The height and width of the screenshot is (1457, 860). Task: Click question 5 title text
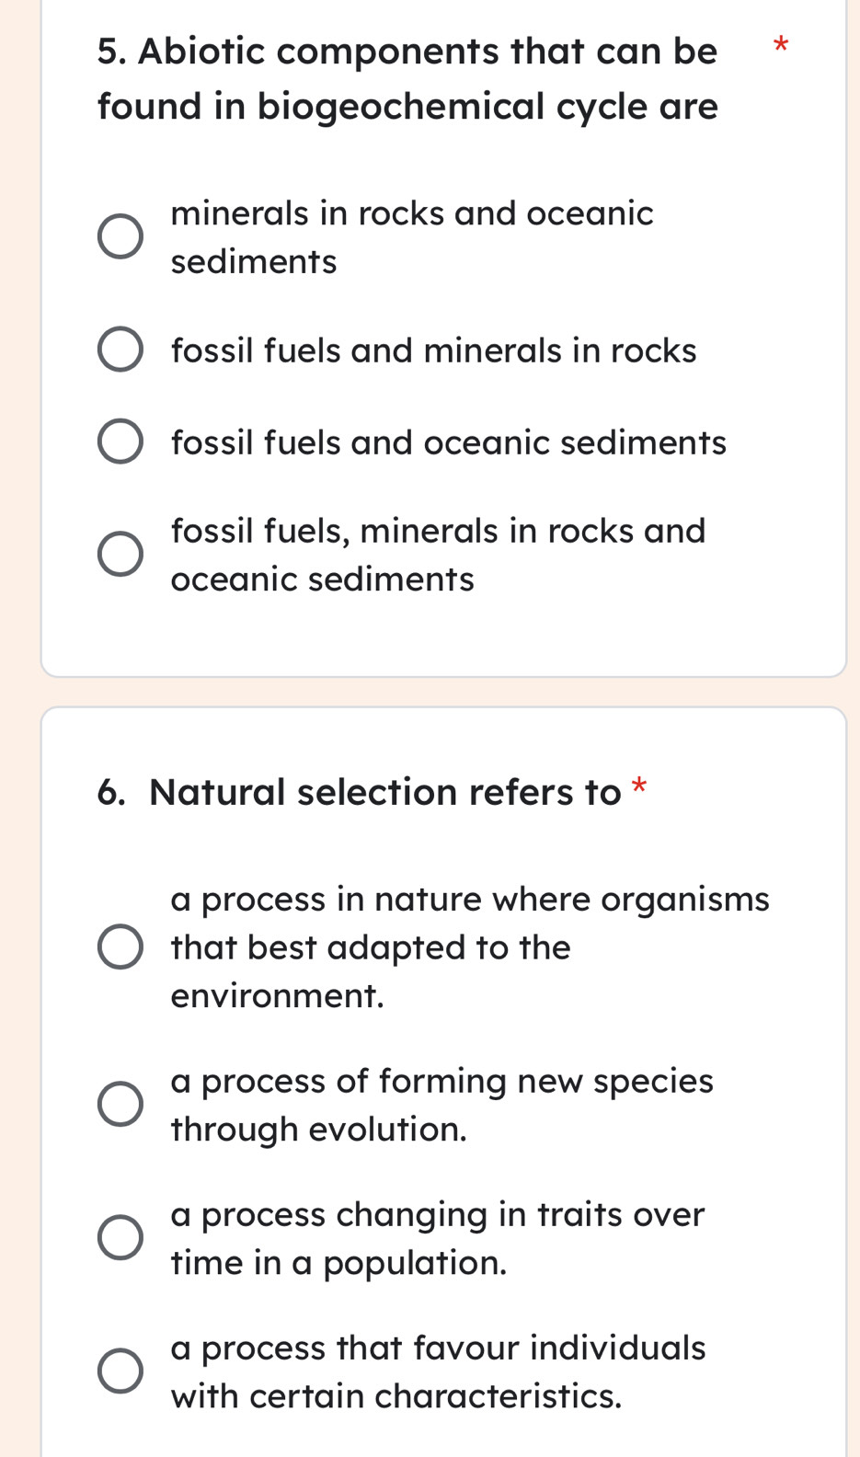(406, 78)
